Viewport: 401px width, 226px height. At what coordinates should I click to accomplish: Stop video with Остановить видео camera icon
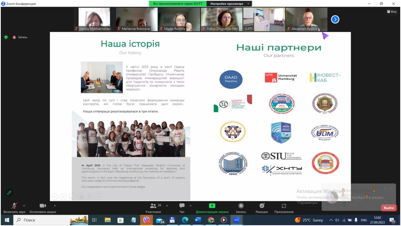coord(43,205)
